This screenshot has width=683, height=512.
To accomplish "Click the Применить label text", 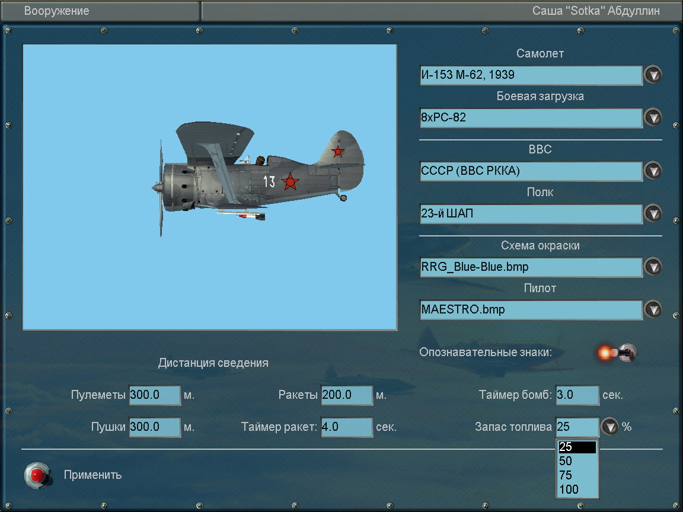I will coord(92,475).
